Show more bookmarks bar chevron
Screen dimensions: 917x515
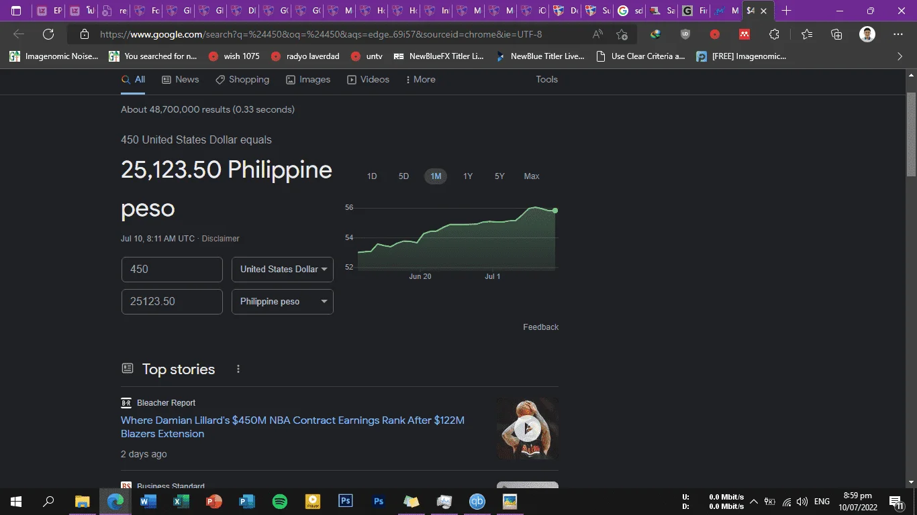[900, 56]
